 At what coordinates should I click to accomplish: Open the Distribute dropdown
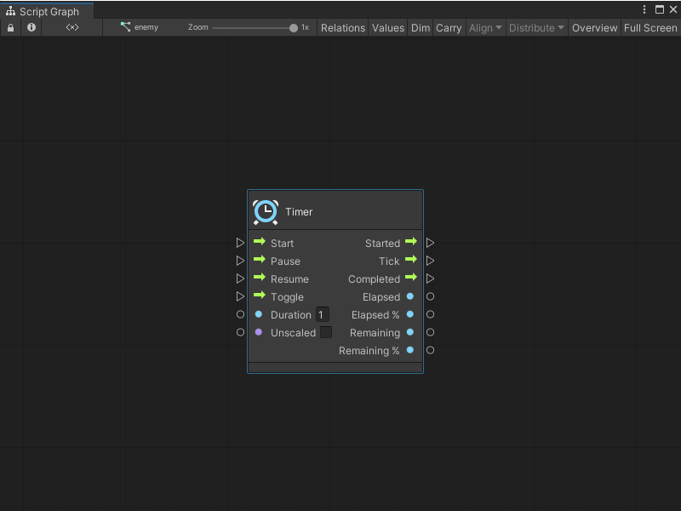[x=535, y=27]
